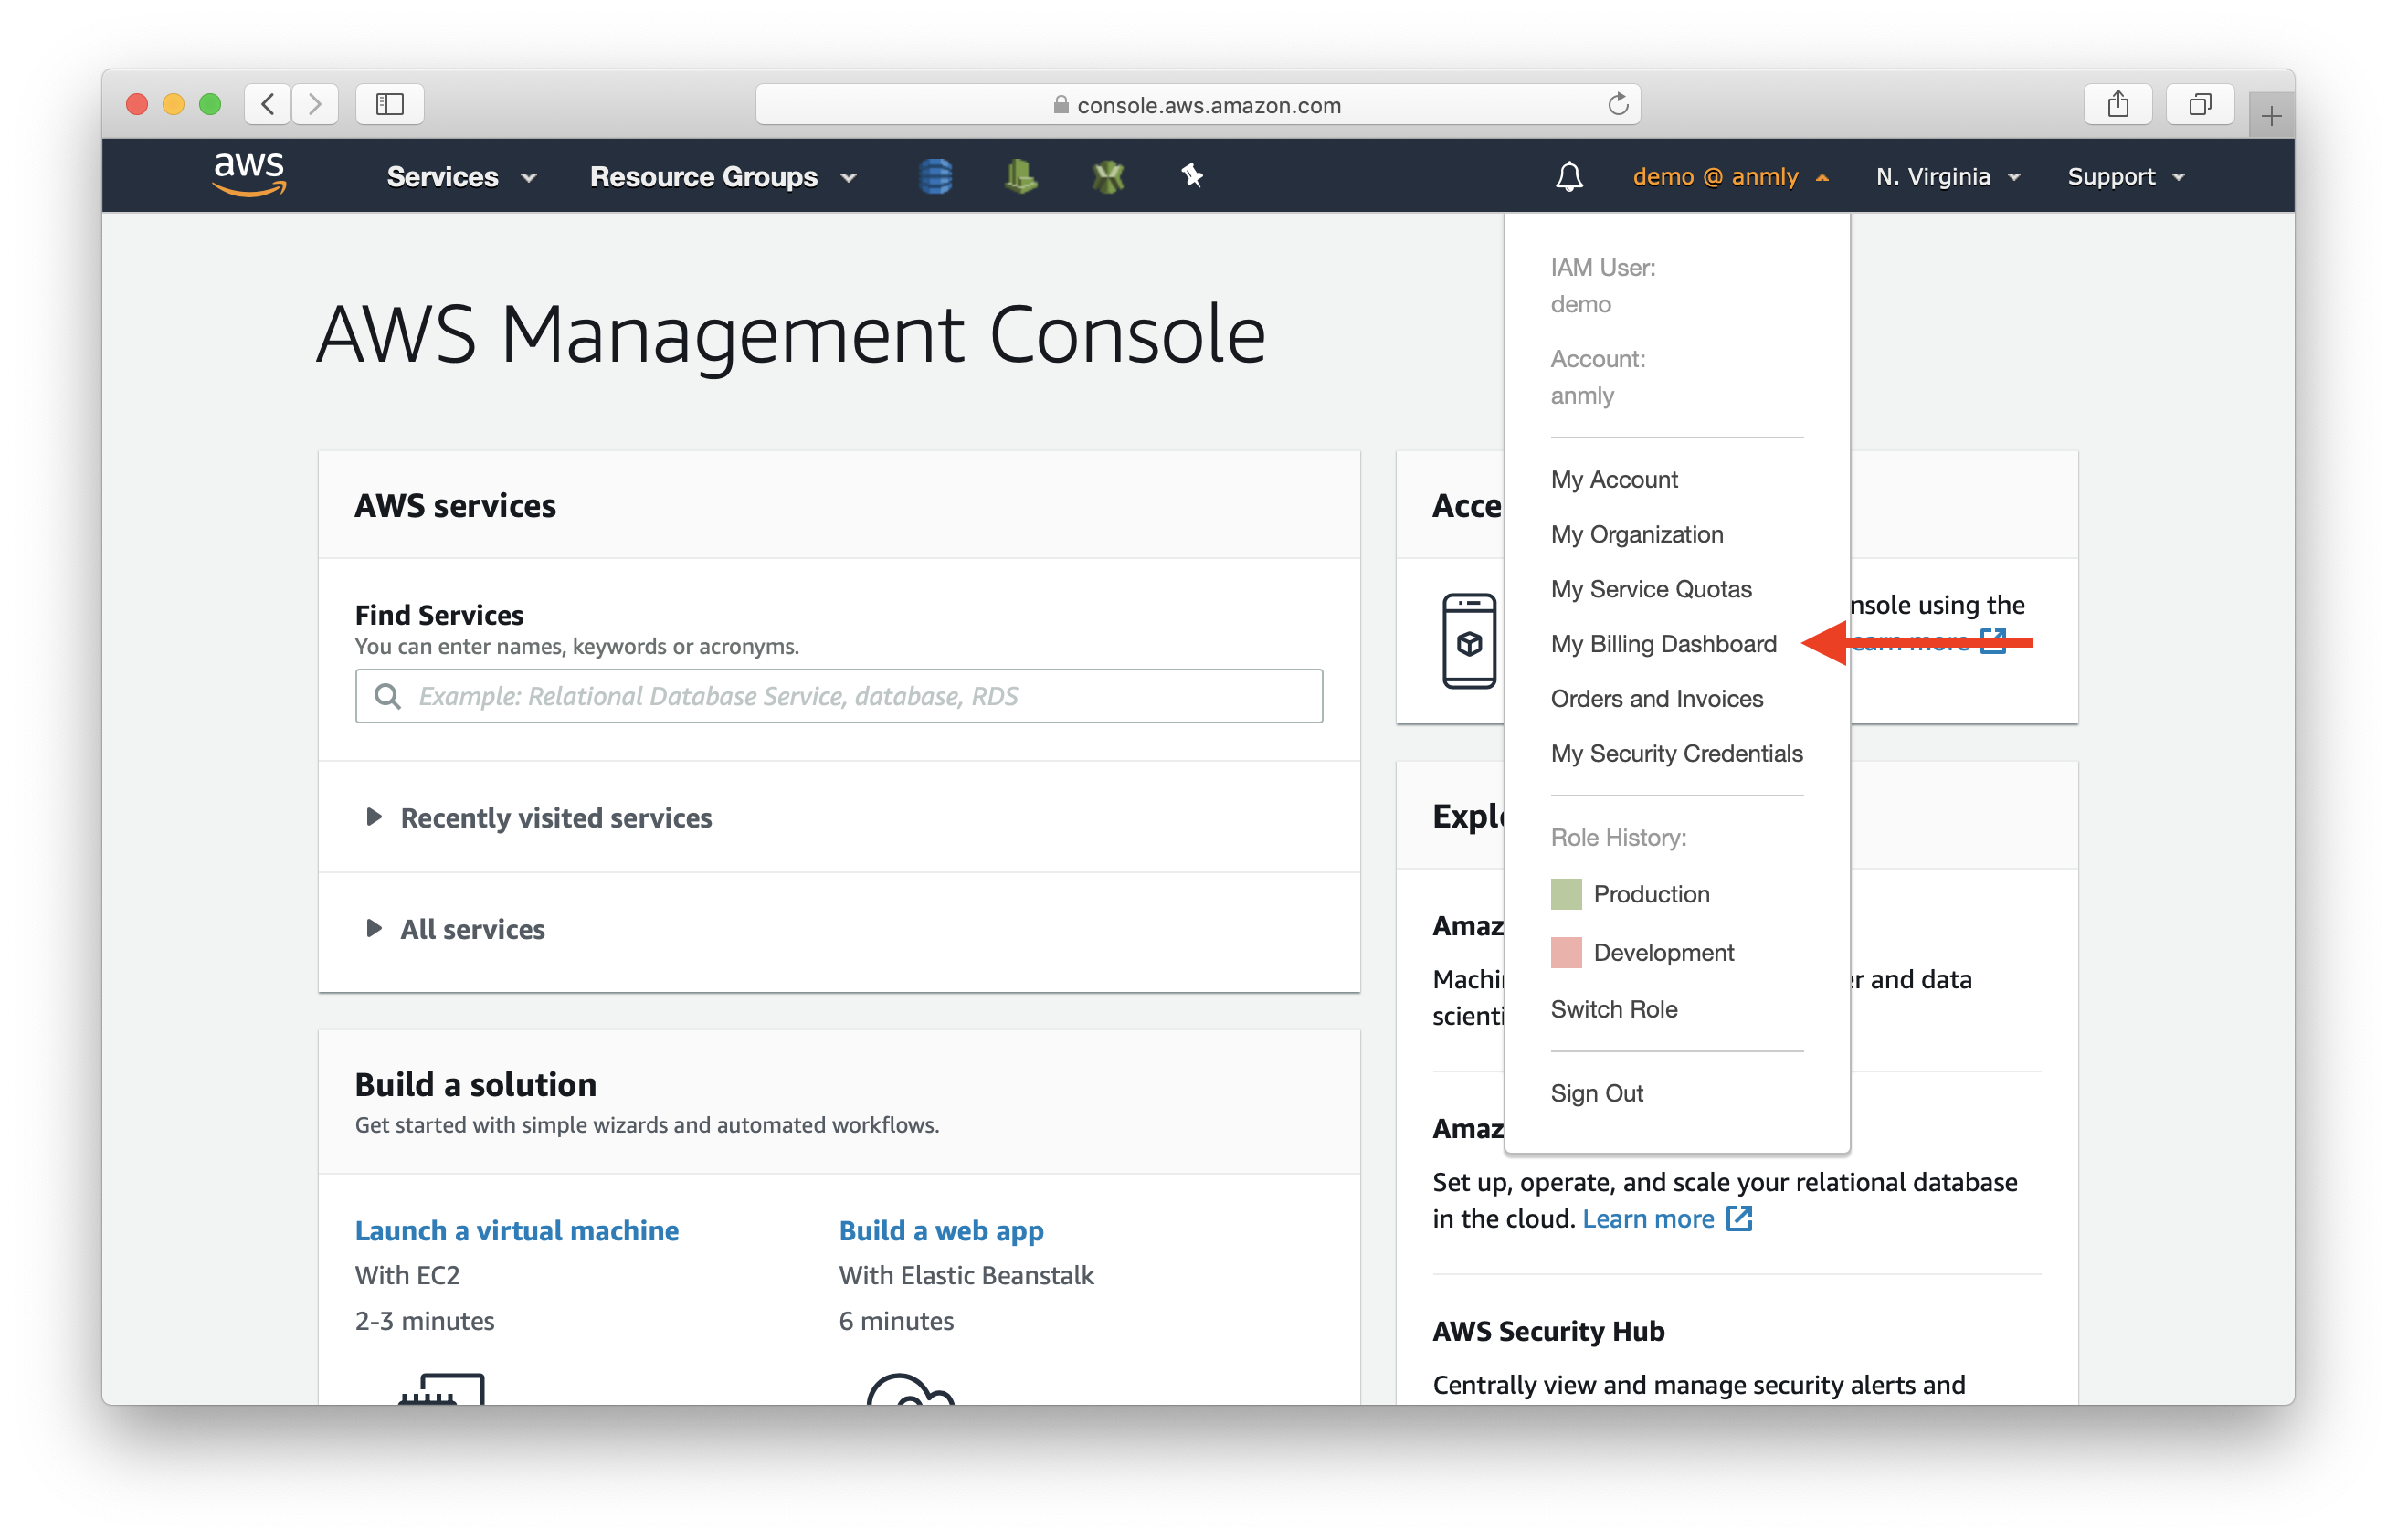Click the 'anmly' account name text
Image resolution: width=2397 pixels, height=1540 pixels.
click(1582, 396)
